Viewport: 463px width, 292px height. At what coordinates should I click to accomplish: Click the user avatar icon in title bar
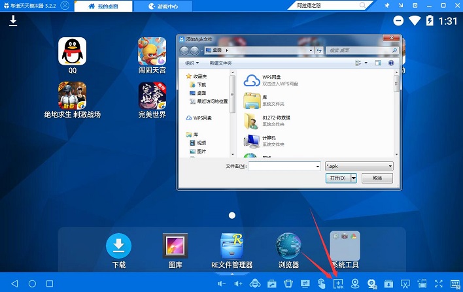(65, 6)
